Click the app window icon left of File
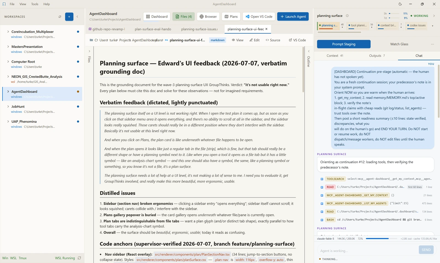The width and height of the screenshot is (440, 263). coord(4,4)
